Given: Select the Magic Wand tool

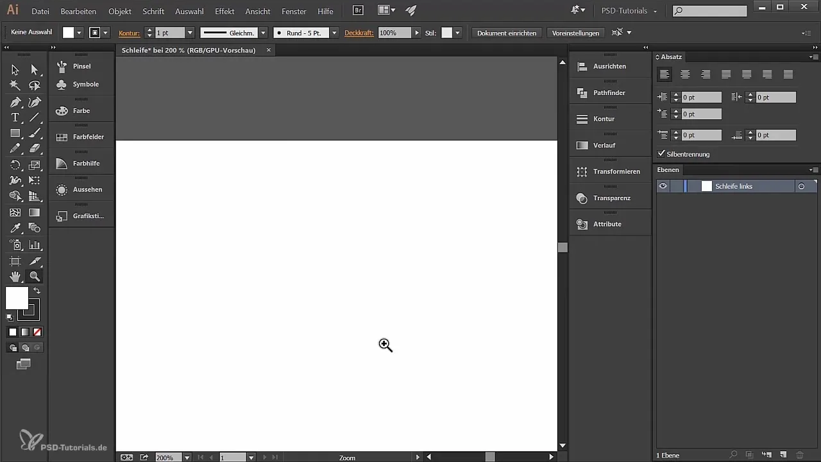Looking at the screenshot, I should click(15, 85).
